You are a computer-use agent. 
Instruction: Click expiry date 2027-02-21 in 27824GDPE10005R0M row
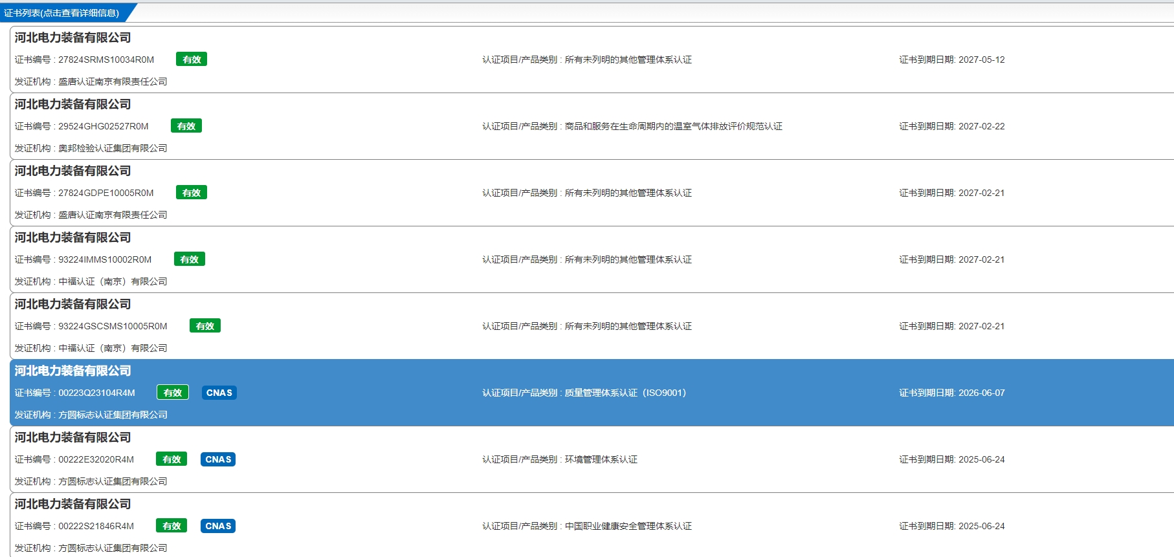coord(982,193)
